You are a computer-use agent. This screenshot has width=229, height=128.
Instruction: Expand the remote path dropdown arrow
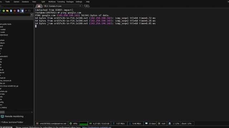click(32, 15)
